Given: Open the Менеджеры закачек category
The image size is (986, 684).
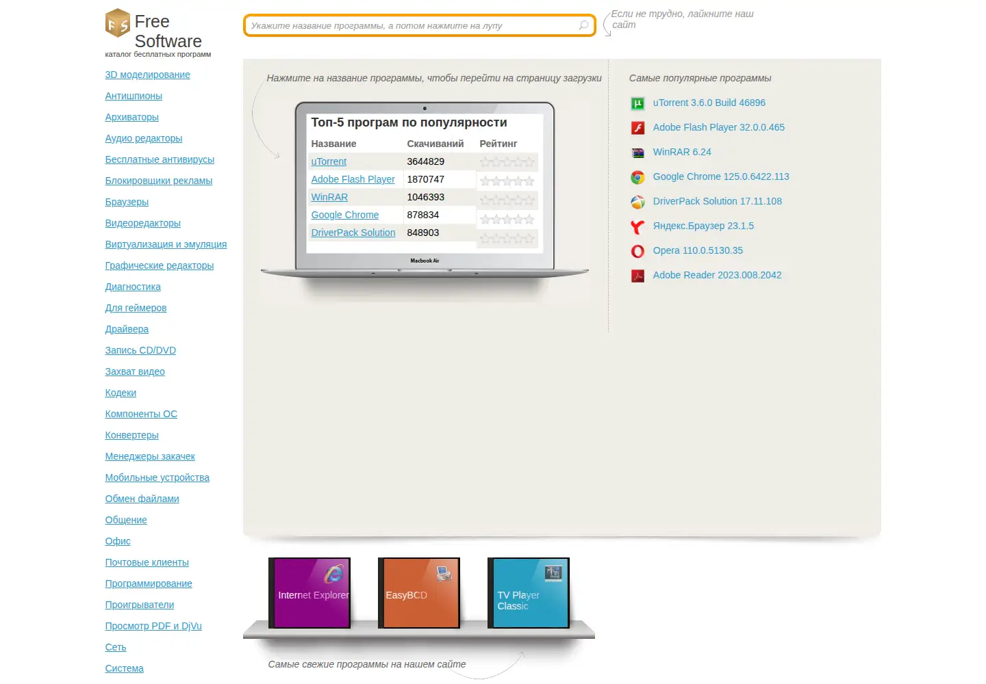Looking at the screenshot, I should (150, 456).
